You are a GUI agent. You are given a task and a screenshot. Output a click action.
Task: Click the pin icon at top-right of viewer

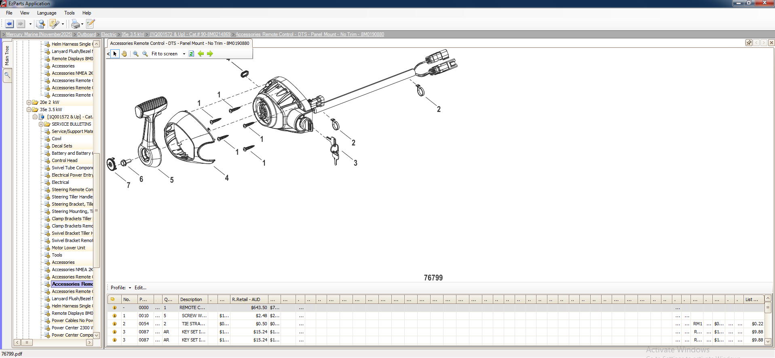[x=749, y=43]
